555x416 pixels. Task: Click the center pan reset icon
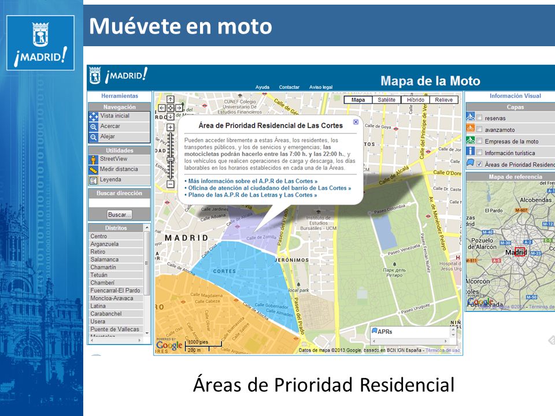coord(170,108)
